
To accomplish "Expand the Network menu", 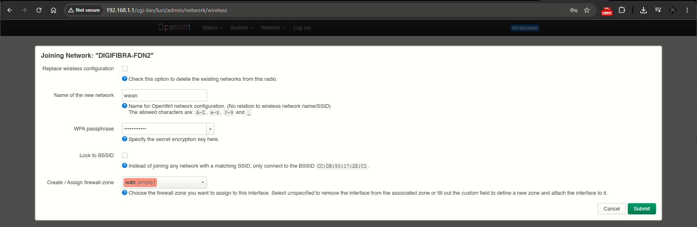I will 273,28.
